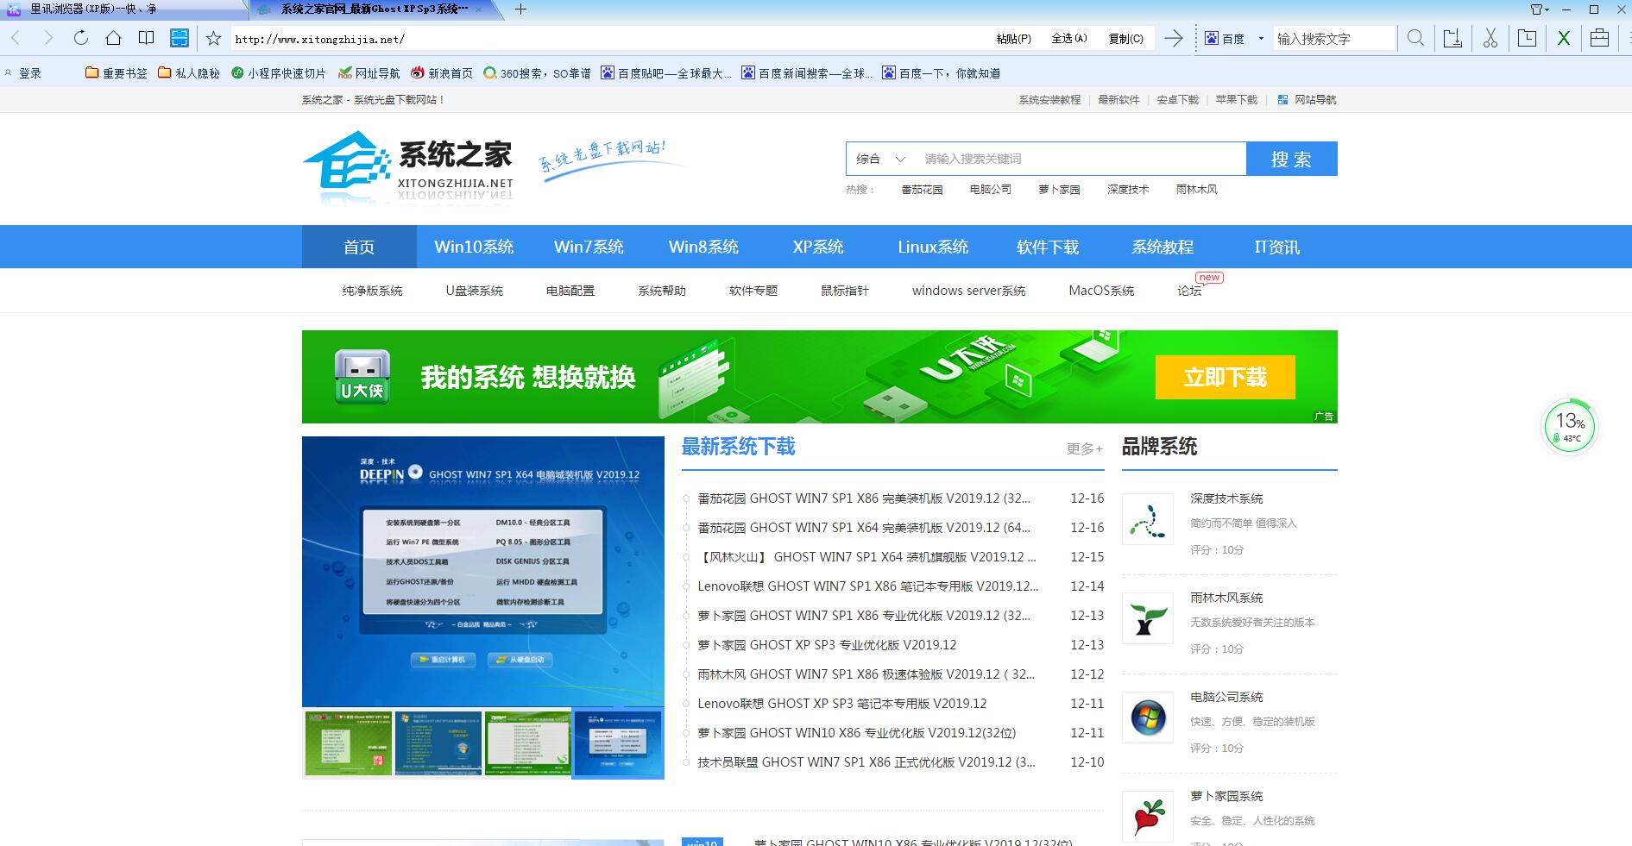Go back with the browser back arrow
Viewport: 1632px width, 846px height.
coord(16,38)
